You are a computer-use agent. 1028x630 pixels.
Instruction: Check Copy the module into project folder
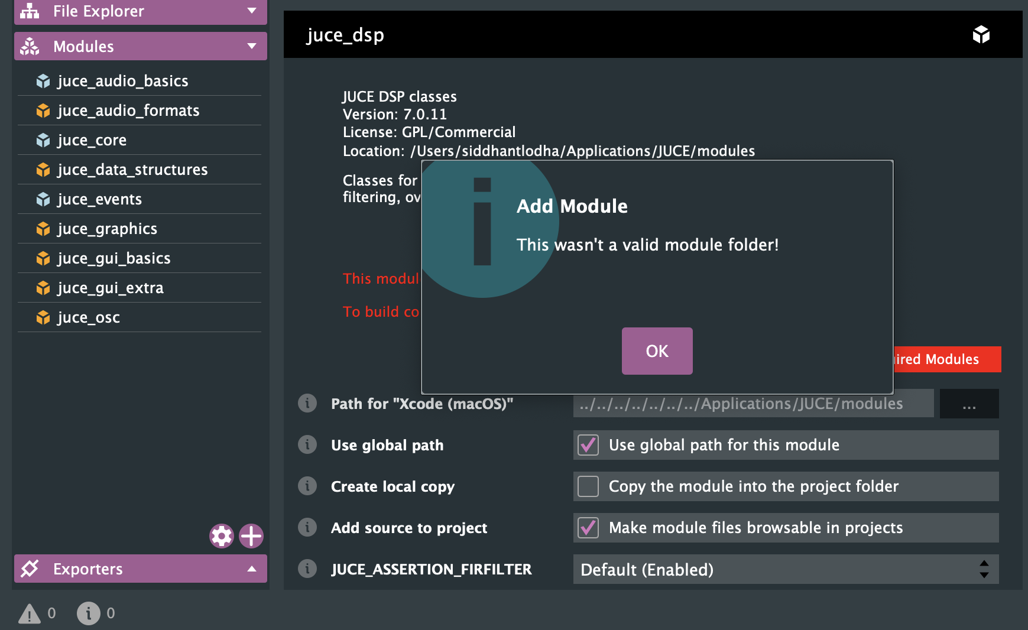click(x=588, y=486)
